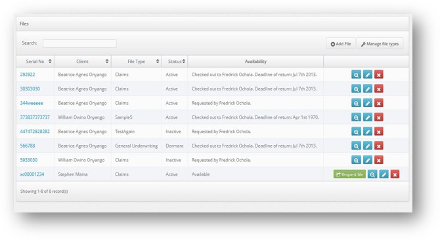This screenshot has height=240, width=440.
Task: Click General Underwriting file type cell
Action: (137, 146)
